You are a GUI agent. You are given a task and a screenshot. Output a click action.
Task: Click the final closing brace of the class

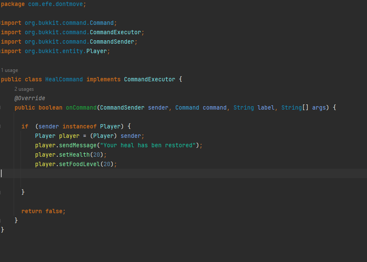2,229
